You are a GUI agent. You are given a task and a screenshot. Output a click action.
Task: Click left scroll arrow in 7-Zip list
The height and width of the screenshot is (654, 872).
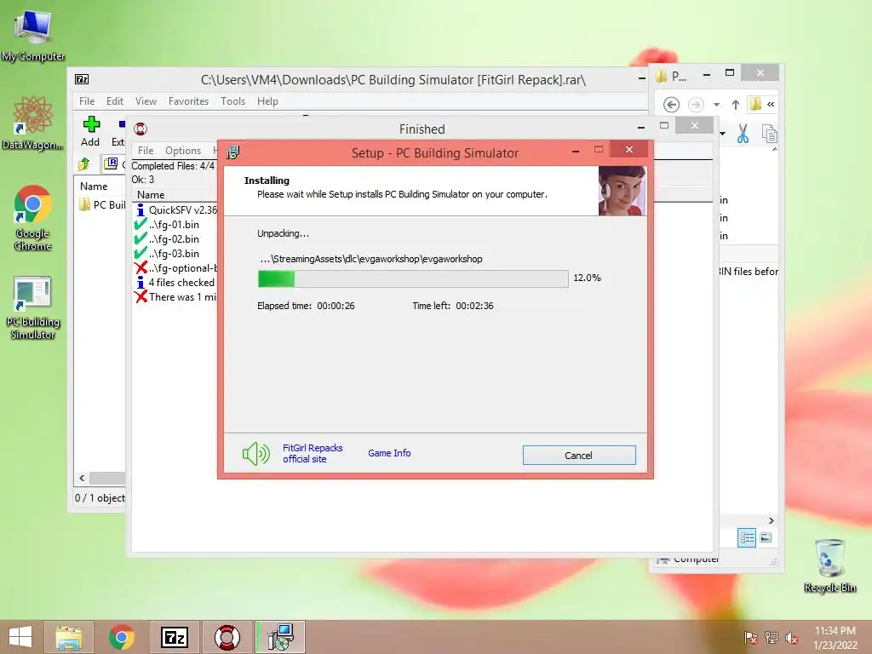click(82, 478)
